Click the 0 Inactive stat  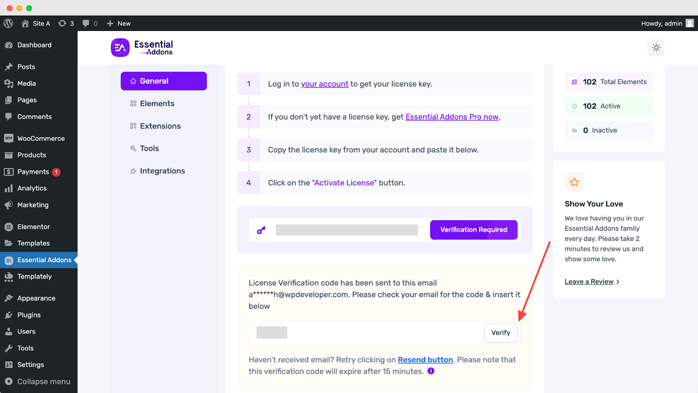[x=609, y=130]
